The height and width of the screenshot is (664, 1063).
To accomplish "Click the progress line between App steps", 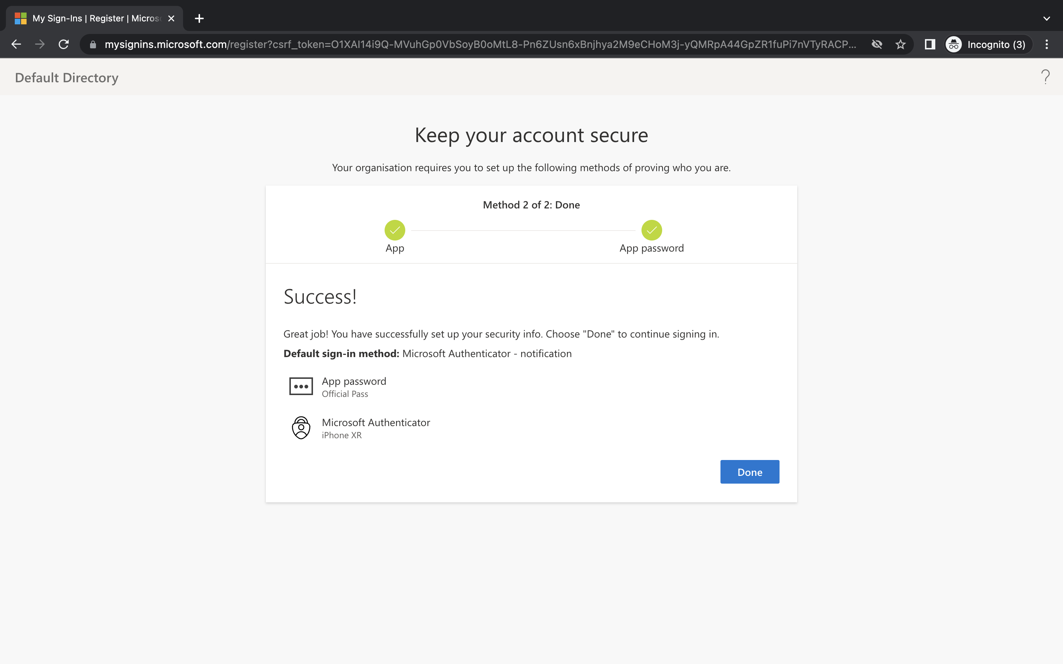I will 523,230.
